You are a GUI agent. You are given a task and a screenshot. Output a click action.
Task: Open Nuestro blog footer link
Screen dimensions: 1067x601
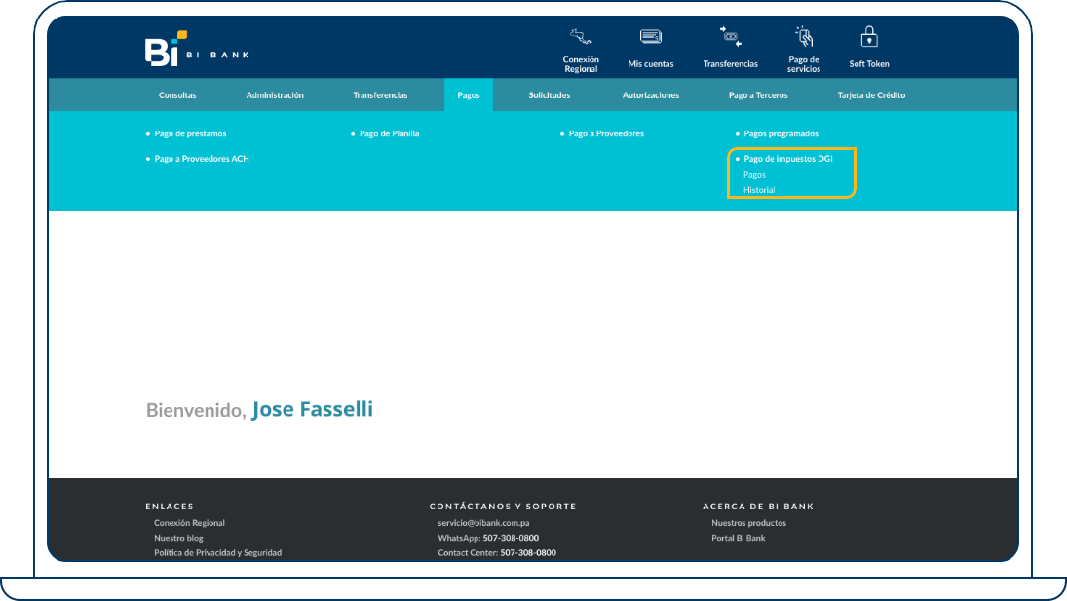click(178, 538)
